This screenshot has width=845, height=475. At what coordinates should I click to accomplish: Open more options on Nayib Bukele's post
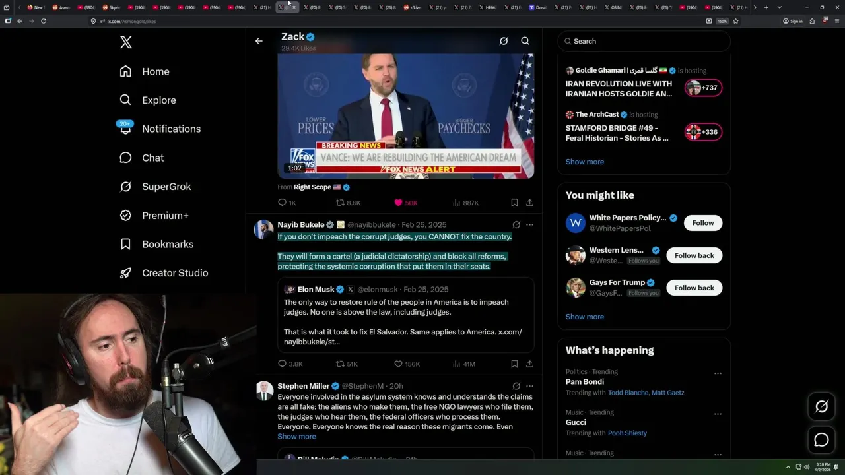click(x=529, y=225)
